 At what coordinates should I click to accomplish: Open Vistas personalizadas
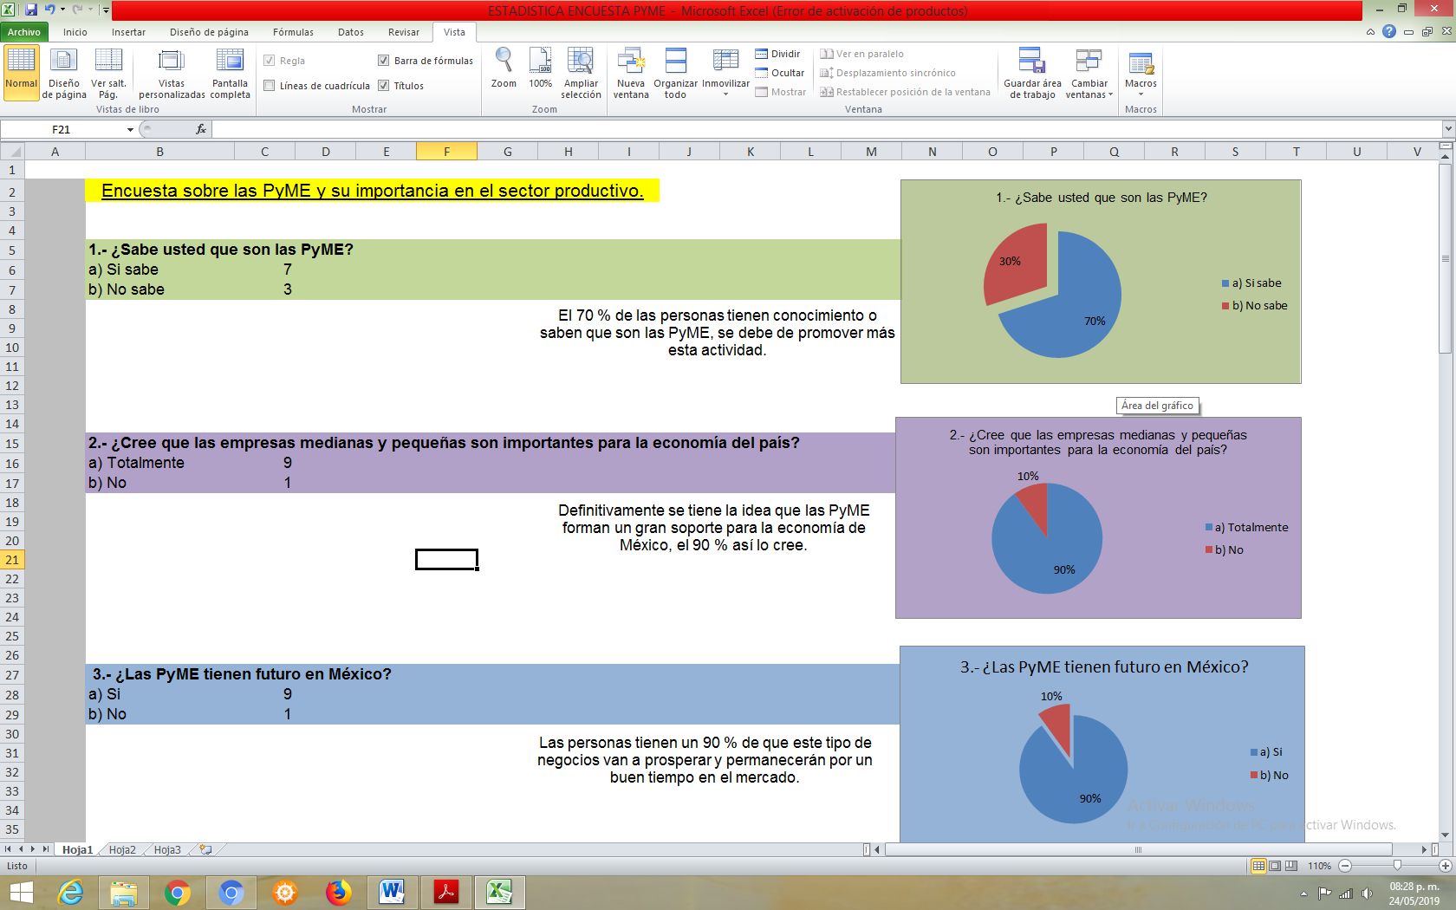click(x=172, y=74)
